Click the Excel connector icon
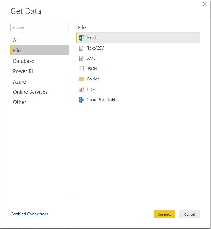Viewport: 211px width, 229px height. 81,38
